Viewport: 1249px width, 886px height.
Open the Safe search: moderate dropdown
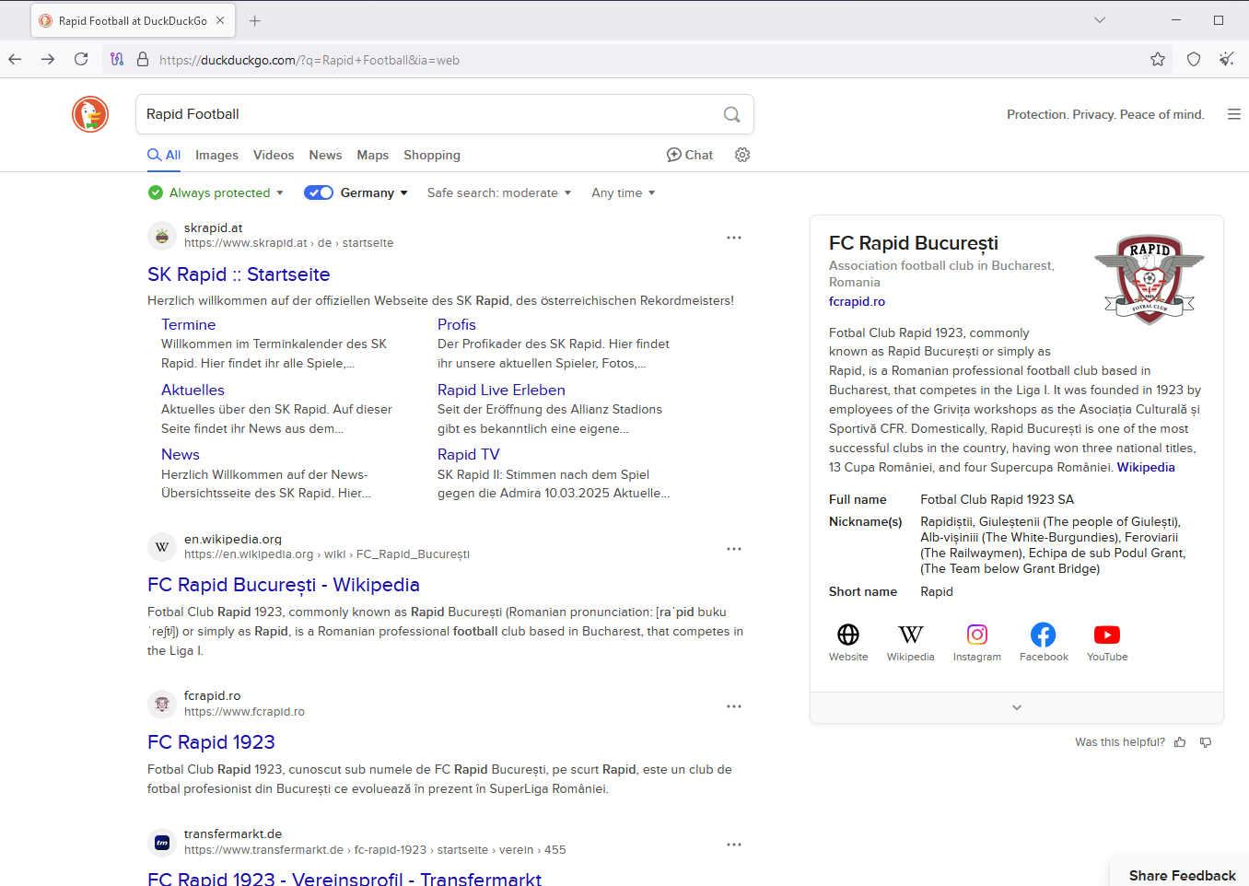click(499, 192)
